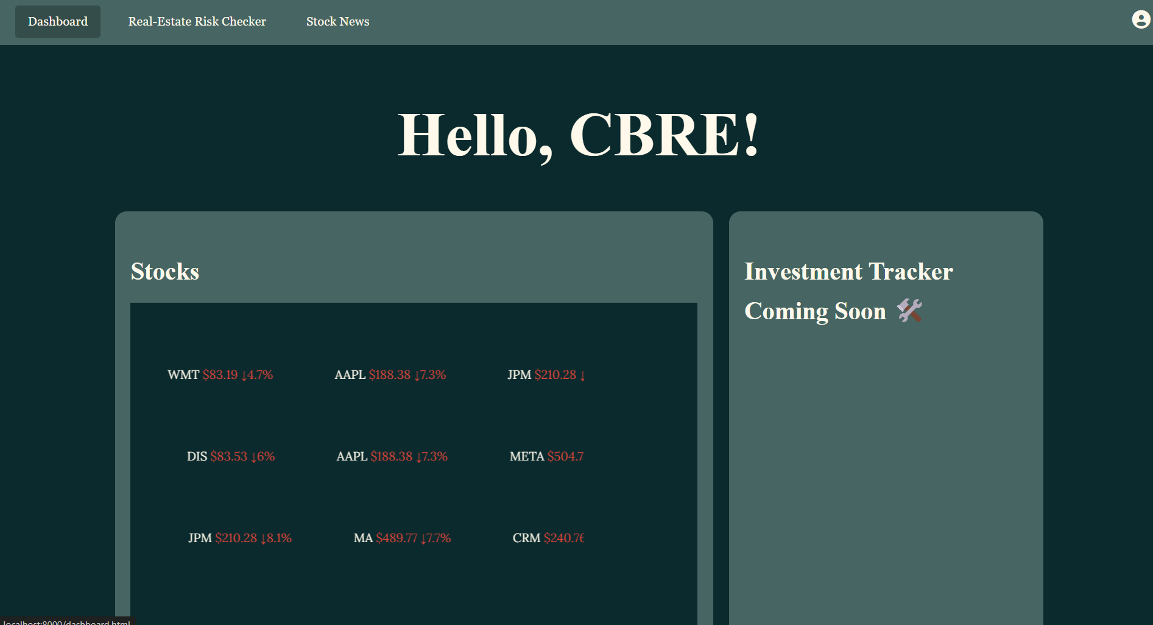1153x625 pixels.
Task: Select the DIS $83.53 stock ticker
Action: tap(231, 456)
